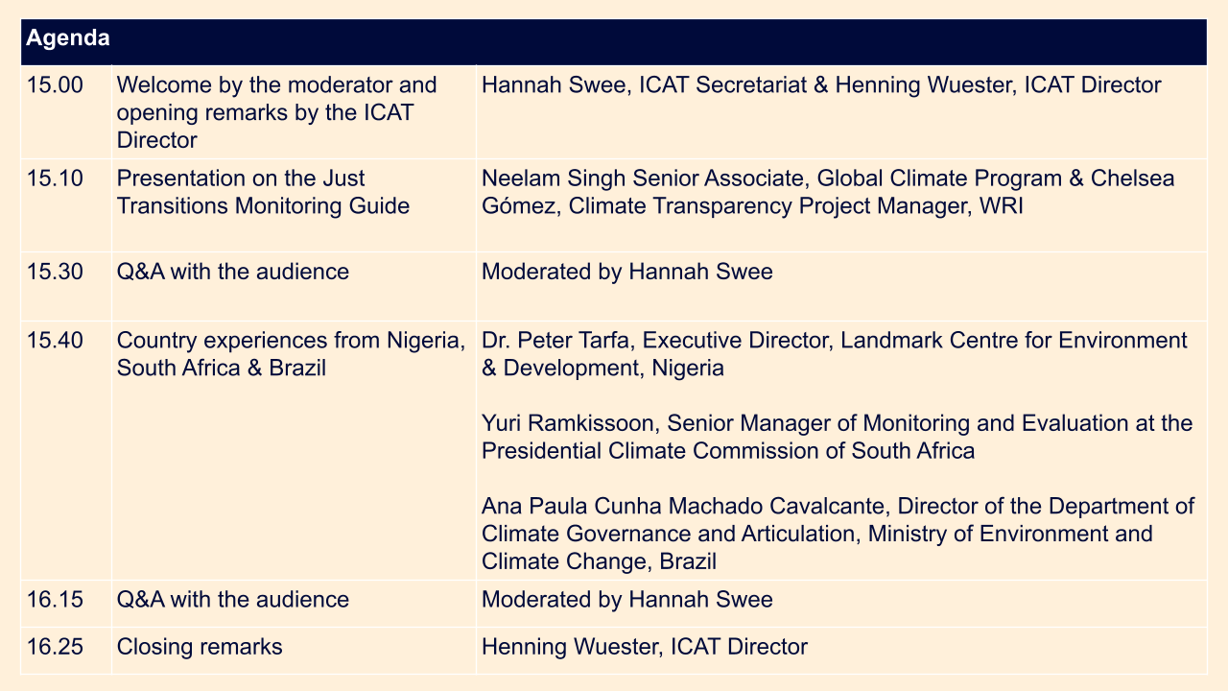Click first Q&A with the audience entry
1228x691 pixels.
[x=233, y=272]
